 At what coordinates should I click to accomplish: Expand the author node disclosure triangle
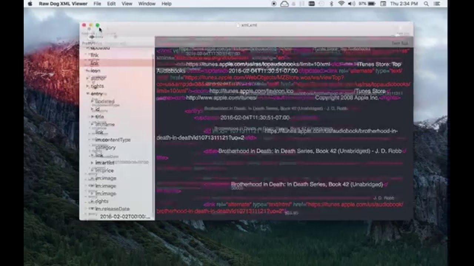pos(88,78)
